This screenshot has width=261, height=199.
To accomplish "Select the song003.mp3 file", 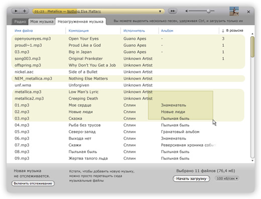I will coord(28,59).
